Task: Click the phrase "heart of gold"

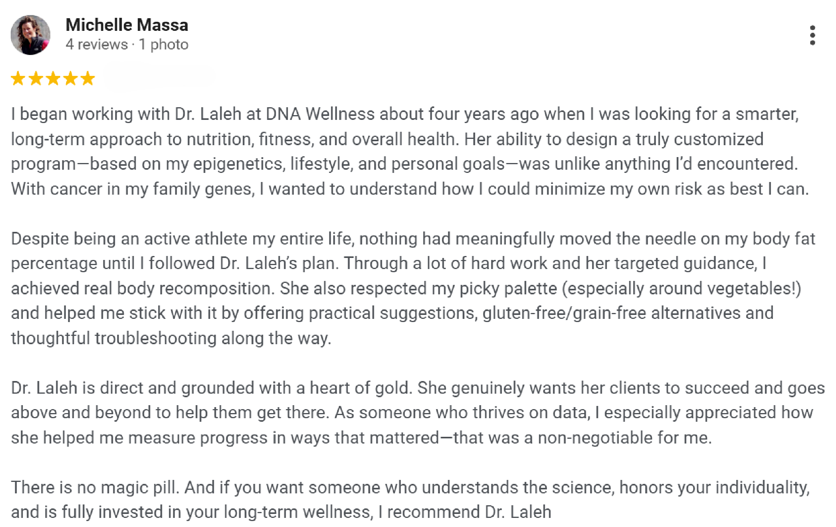Action: [x=361, y=388]
